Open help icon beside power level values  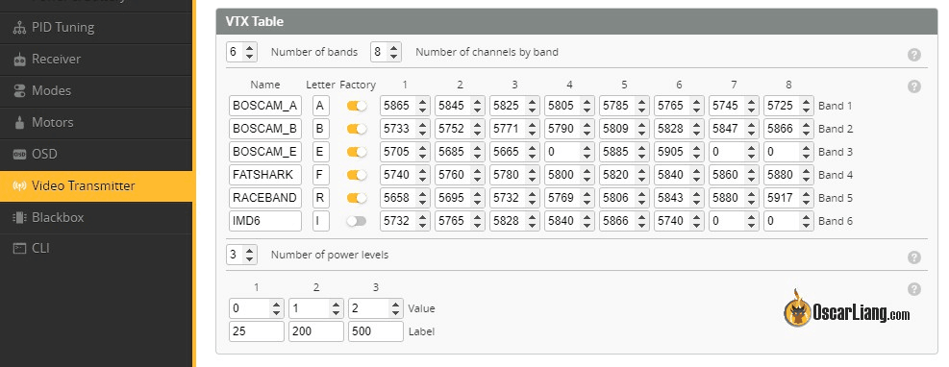(x=913, y=289)
